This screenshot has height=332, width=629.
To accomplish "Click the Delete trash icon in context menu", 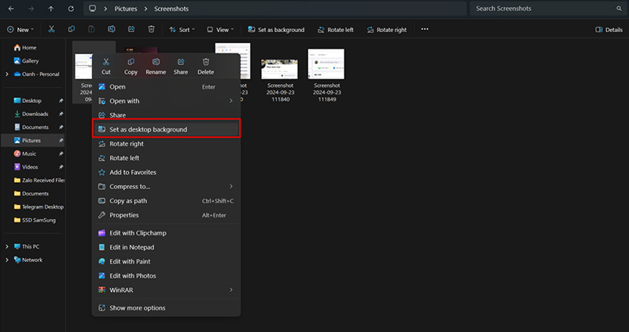I will [206, 62].
